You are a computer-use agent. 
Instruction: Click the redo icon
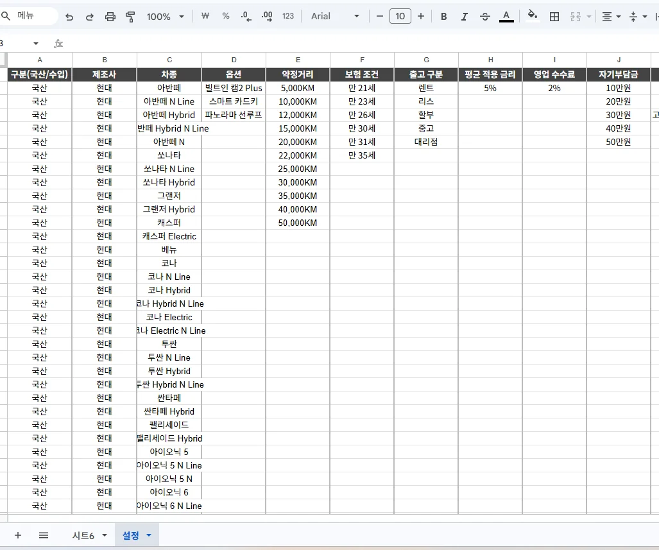[x=90, y=17]
